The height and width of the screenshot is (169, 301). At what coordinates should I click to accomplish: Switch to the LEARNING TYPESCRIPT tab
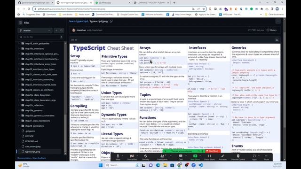(151, 3)
